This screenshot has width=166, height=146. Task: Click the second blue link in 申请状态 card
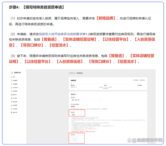click(142, 80)
